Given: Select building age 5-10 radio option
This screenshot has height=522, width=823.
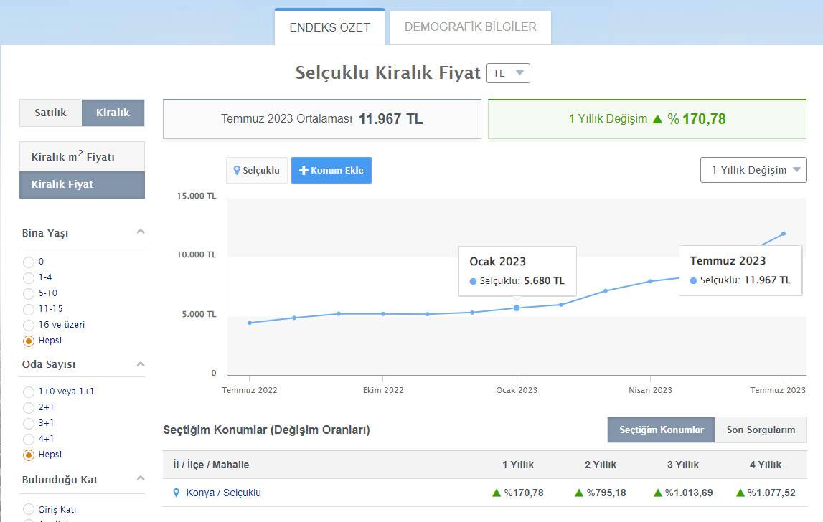Looking at the screenshot, I should [29, 293].
